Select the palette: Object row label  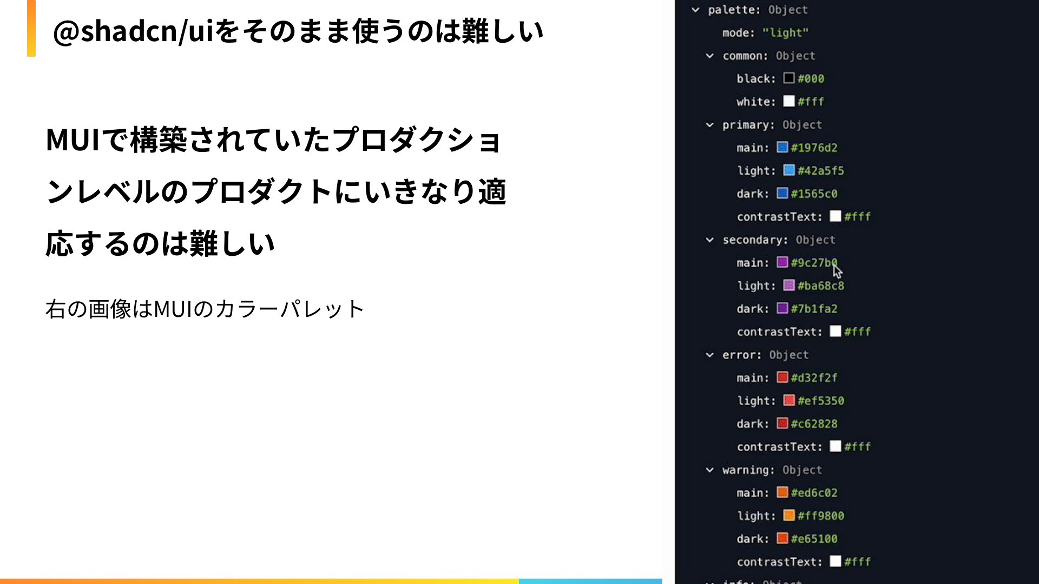pos(758,10)
